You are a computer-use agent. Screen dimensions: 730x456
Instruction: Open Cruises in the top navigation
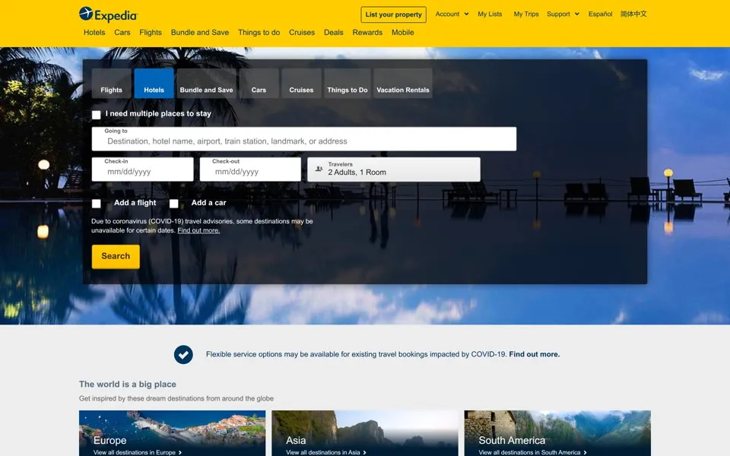point(302,33)
